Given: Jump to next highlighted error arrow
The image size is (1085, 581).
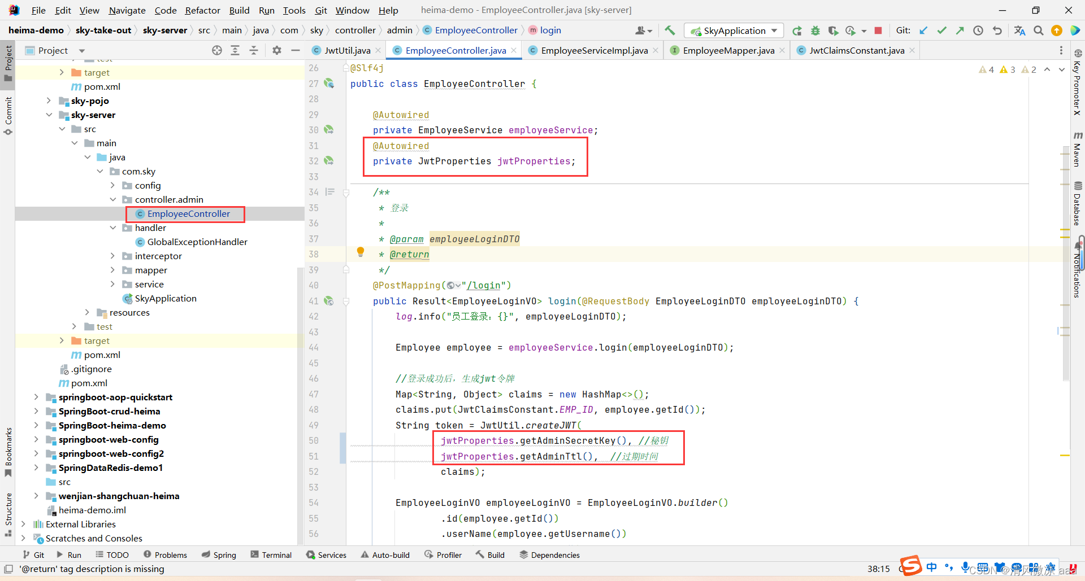Looking at the screenshot, I should tap(1062, 69).
